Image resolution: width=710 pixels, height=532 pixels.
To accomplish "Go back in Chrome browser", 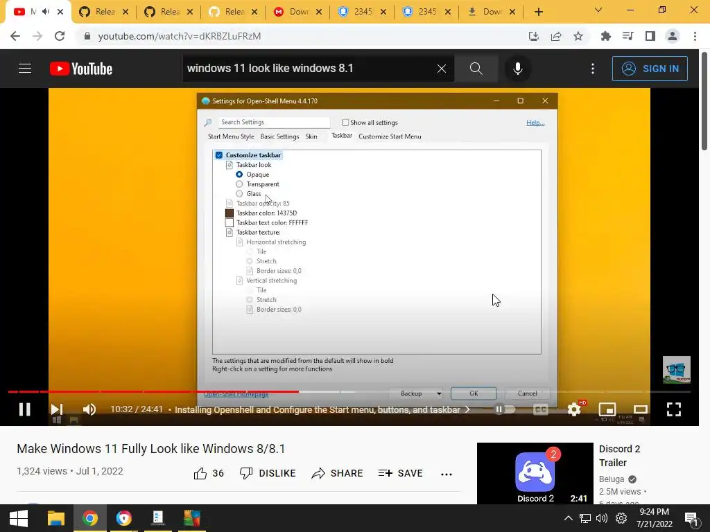I will point(15,36).
